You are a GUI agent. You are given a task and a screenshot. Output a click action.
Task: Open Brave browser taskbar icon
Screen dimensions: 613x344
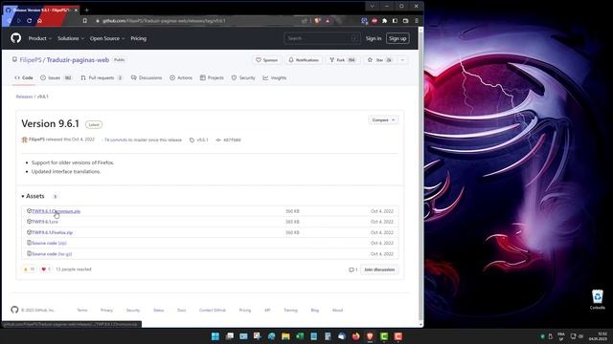pyautogui.click(x=370, y=336)
